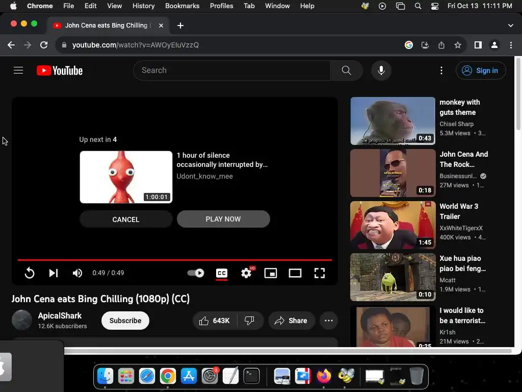This screenshot has height=392, width=522.
Task: Open the Apple menu
Action: click(x=13, y=6)
